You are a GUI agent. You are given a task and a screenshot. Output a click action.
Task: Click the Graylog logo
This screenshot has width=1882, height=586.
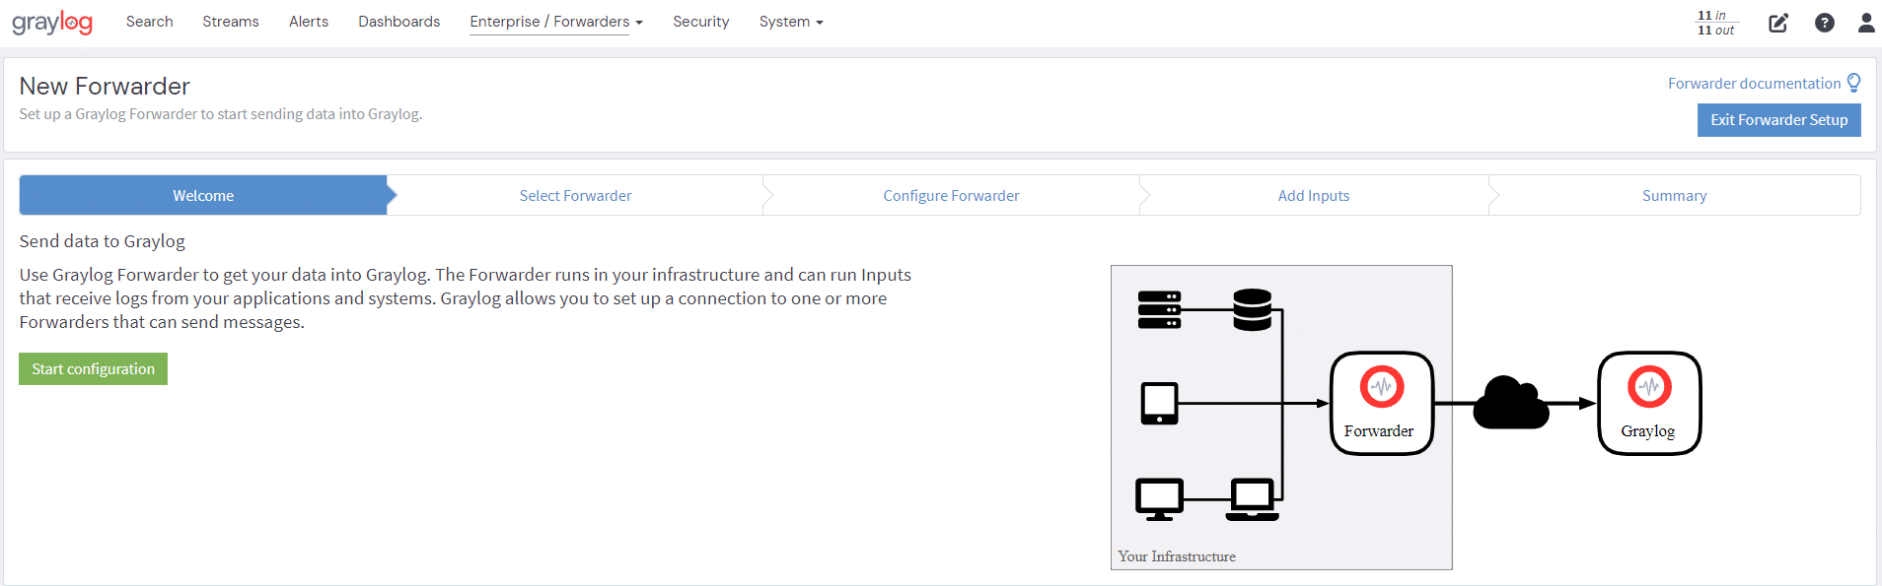coord(52,22)
